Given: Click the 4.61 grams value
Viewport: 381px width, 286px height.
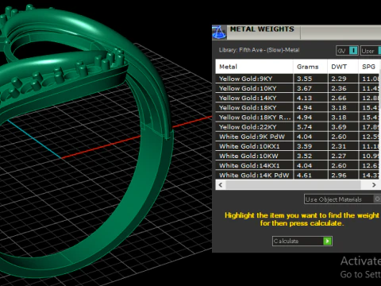Looking at the screenshot, I should click(x=305, y=176).
